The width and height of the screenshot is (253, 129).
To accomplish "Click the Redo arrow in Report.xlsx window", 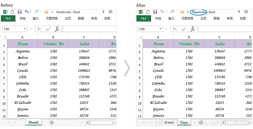I will pos(172,12).
